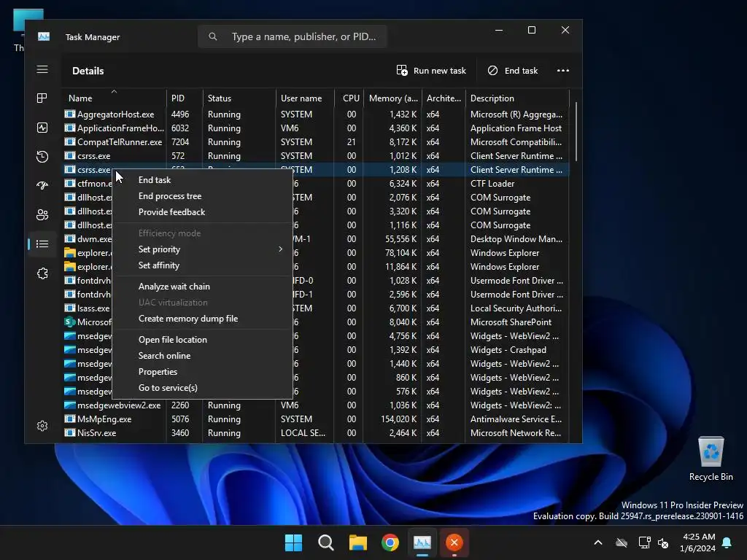Select Create memory dump file
The height and width of the screenshot is (560, 747).
[x=203, y=319]
